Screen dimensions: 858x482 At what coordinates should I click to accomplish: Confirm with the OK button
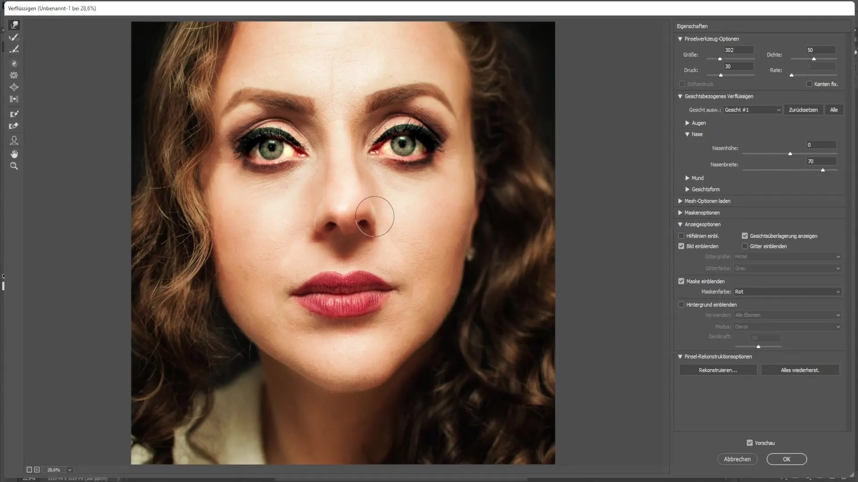pos(786,459)
